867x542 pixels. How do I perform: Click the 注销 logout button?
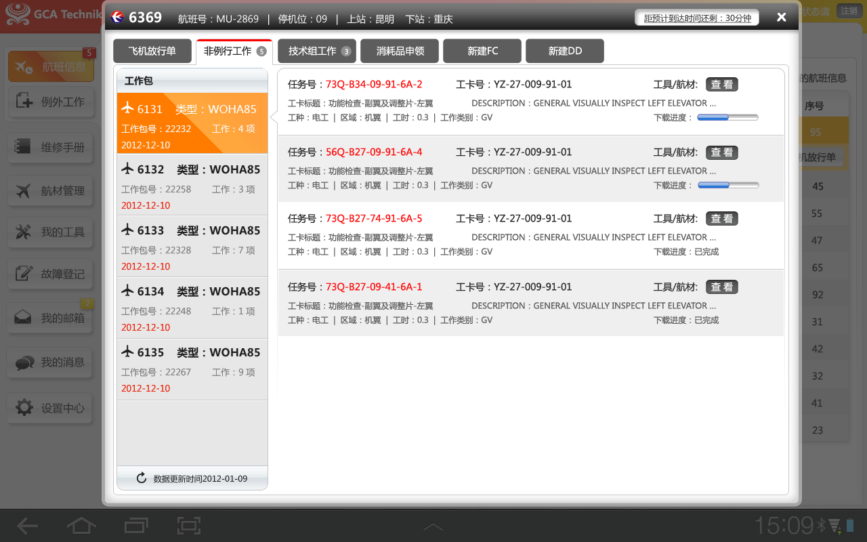tap(848, 11)
